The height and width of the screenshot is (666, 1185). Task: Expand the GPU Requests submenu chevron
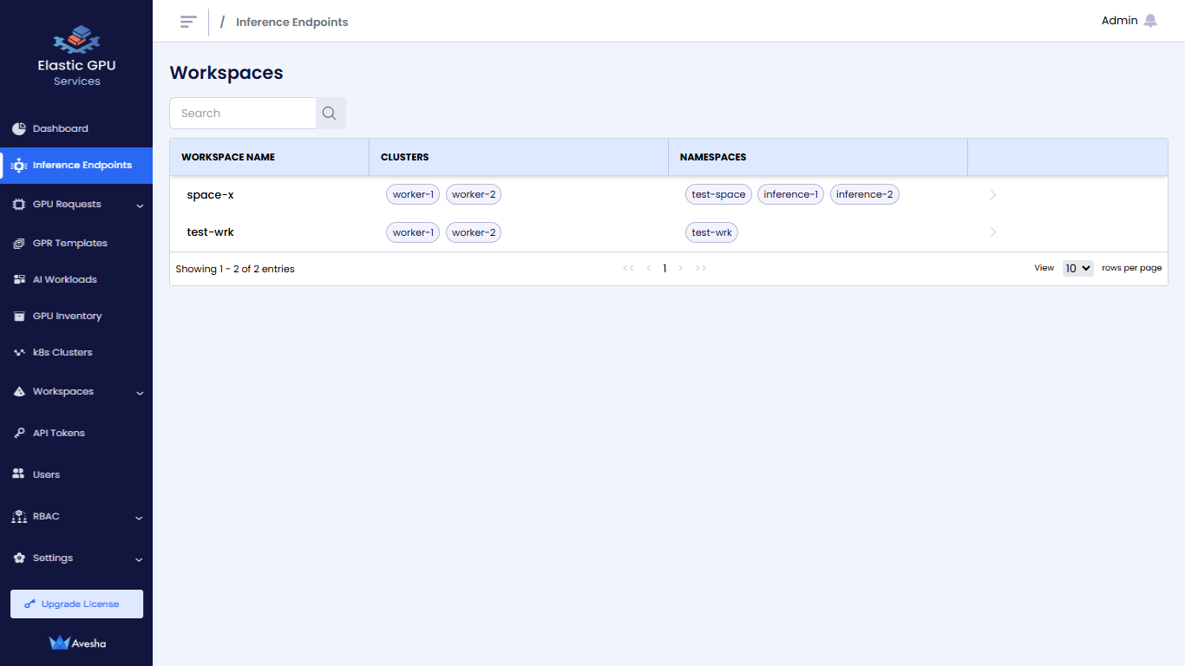click(x=140, y=206)
